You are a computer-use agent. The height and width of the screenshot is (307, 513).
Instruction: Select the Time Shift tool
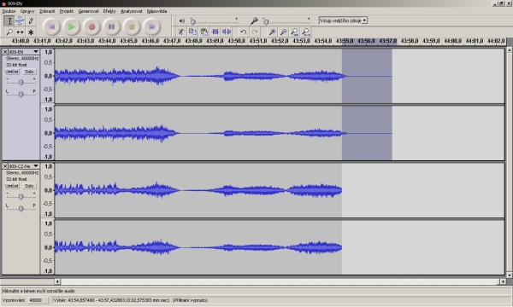point(20,32)
